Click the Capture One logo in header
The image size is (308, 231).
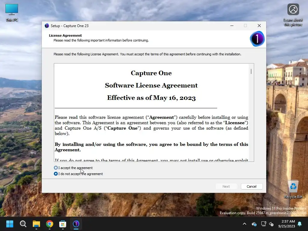click(257, 39)
